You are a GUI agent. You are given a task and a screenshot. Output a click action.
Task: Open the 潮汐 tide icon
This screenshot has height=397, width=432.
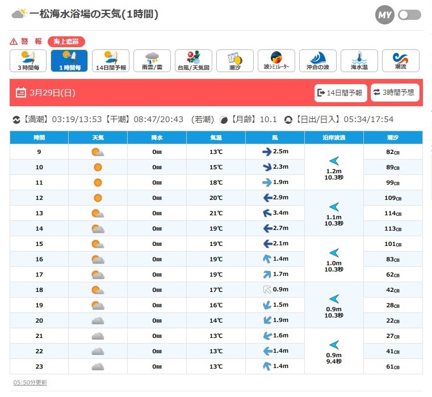click(235, 61)
